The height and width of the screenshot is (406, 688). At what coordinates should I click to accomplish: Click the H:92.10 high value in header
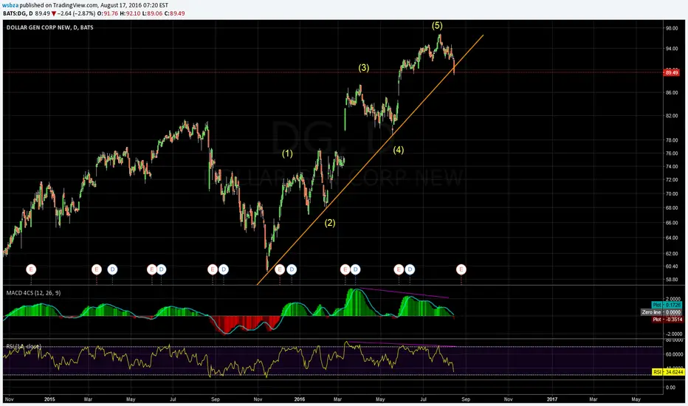coord(130,13)
